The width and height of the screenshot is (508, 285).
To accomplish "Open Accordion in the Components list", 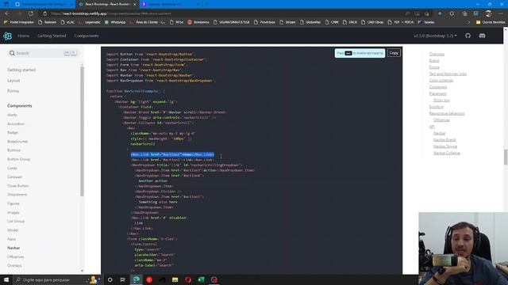I will 16,123.
